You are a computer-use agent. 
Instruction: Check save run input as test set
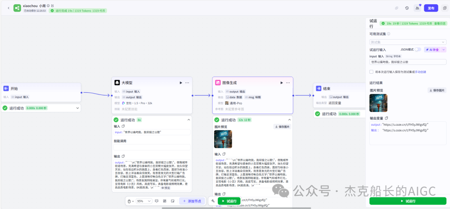point(371,72)
